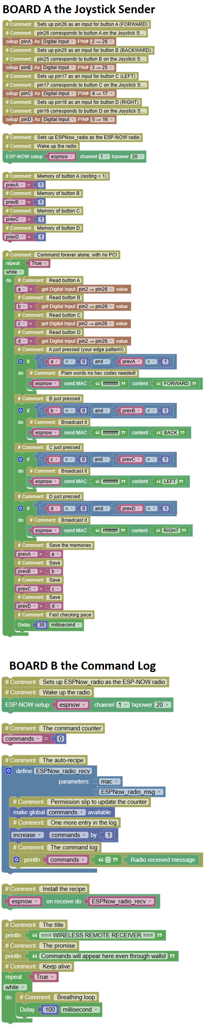Open the ESPNow_radio_msg parameter dropdown
This screenshot has height=1028, width=206.
coord(131,791)
